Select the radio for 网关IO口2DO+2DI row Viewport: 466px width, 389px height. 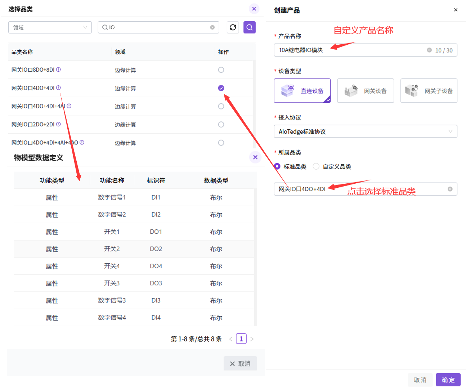[221, 125]
